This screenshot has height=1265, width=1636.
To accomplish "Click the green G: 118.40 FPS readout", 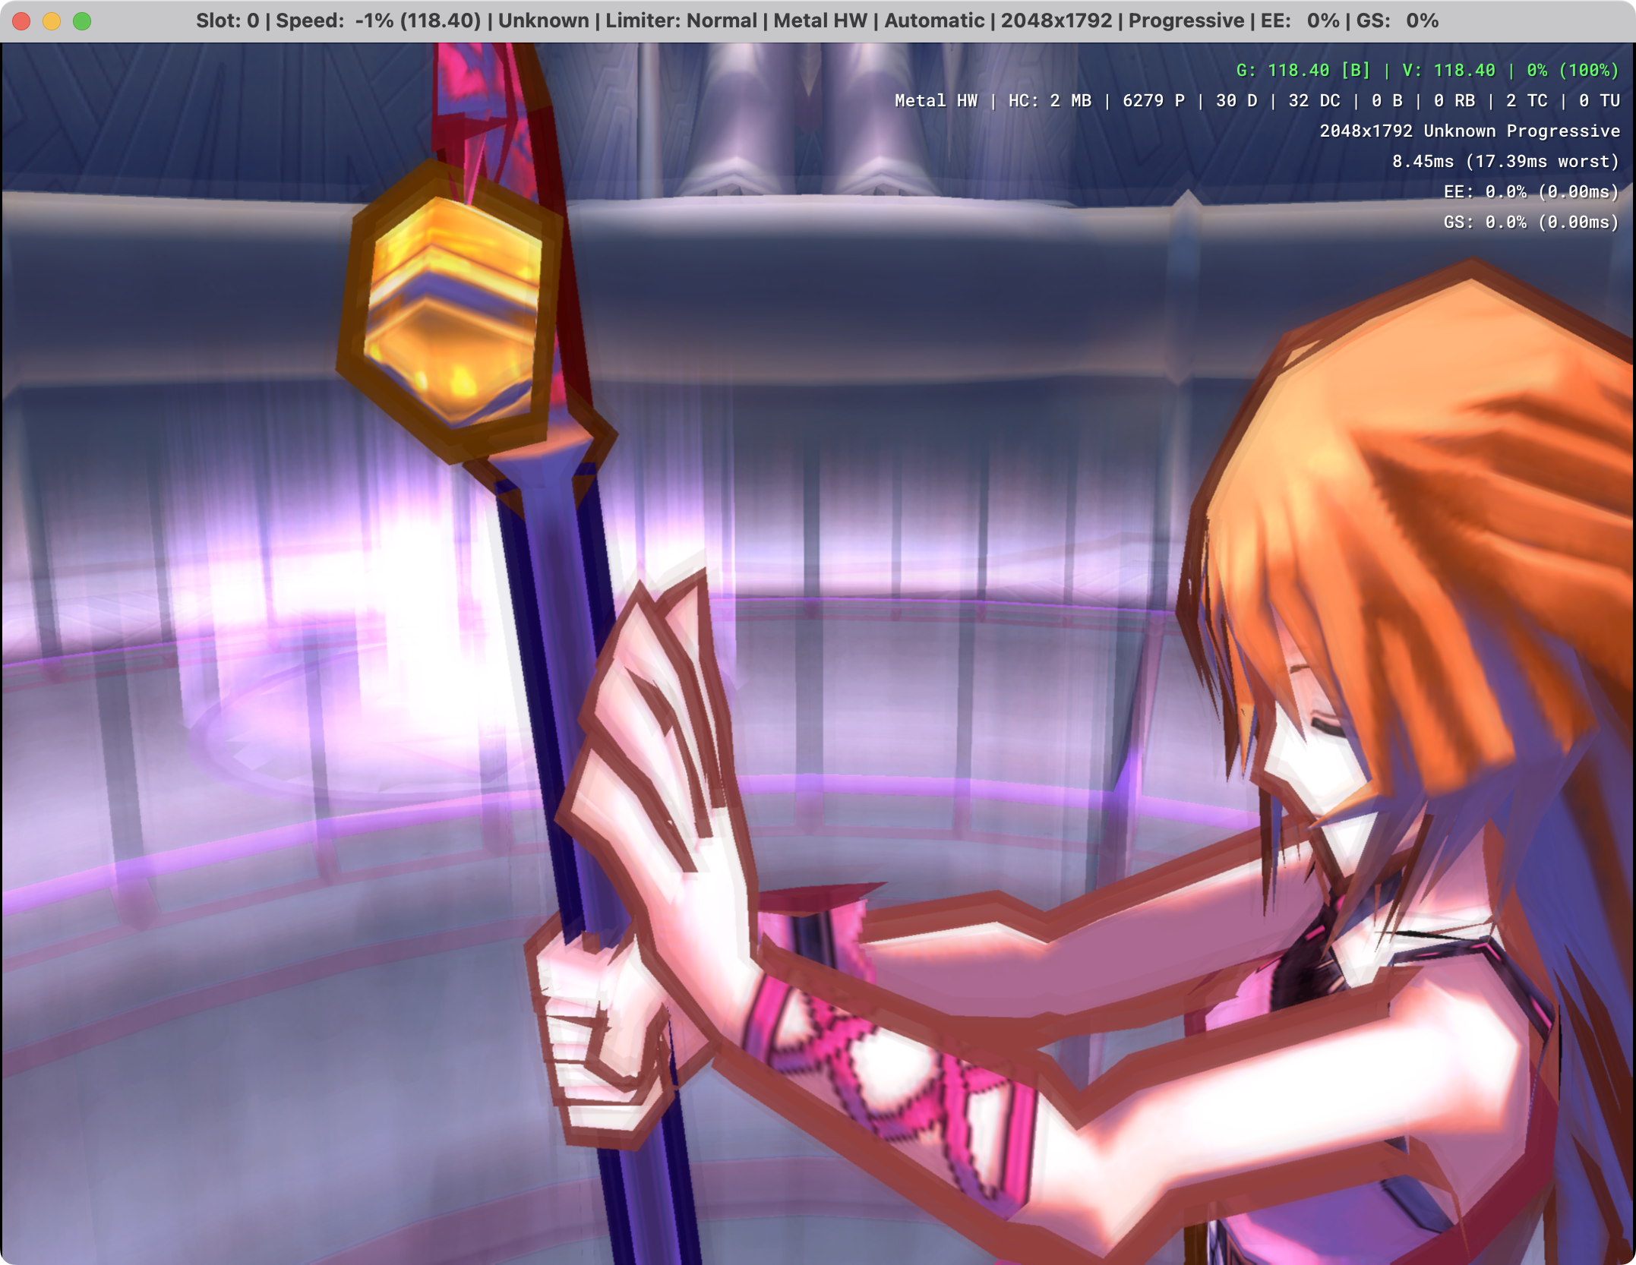I will coord(1303,71).
